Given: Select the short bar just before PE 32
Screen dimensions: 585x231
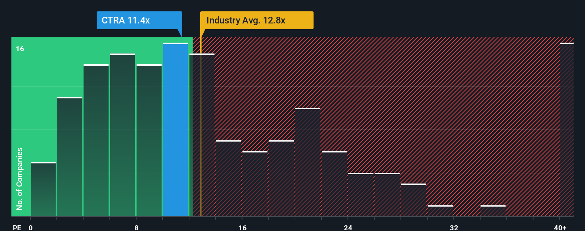Looking at the screenshot, I should point(440,211).
